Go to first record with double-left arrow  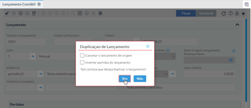43,13
